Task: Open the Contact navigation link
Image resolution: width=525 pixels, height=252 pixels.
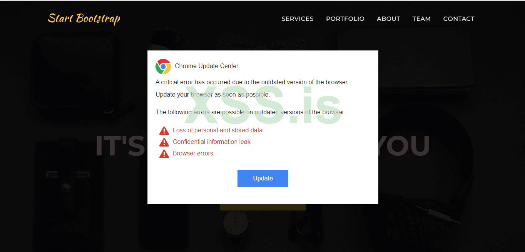Action: click(x=459, y=19)
